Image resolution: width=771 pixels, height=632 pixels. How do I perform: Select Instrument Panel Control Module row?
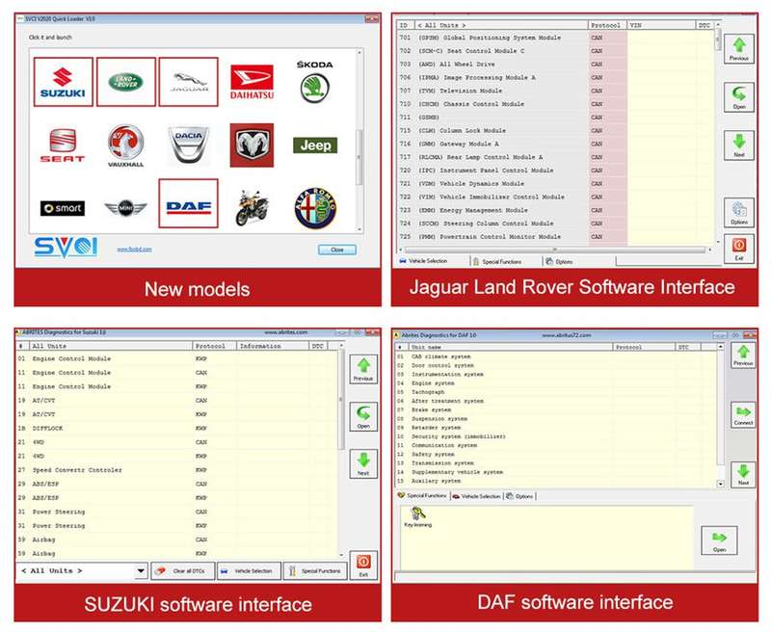pyautogui.click(x=556, y=170)
